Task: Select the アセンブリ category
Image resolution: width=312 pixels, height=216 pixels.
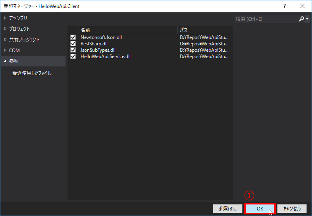Action: click(x=18, y=18)
